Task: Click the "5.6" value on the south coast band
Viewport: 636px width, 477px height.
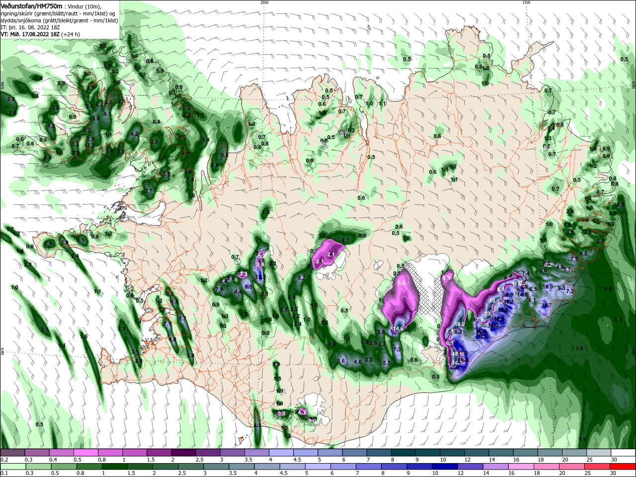Action: [x=341, y=361]
